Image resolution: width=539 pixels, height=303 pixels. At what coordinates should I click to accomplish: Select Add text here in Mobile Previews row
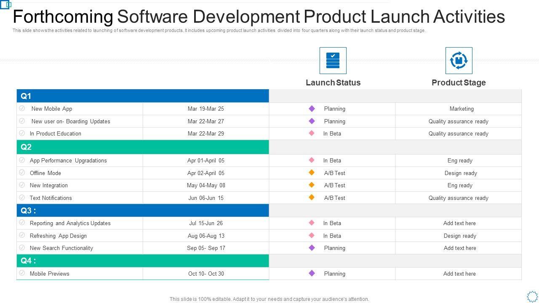[459, 274]
